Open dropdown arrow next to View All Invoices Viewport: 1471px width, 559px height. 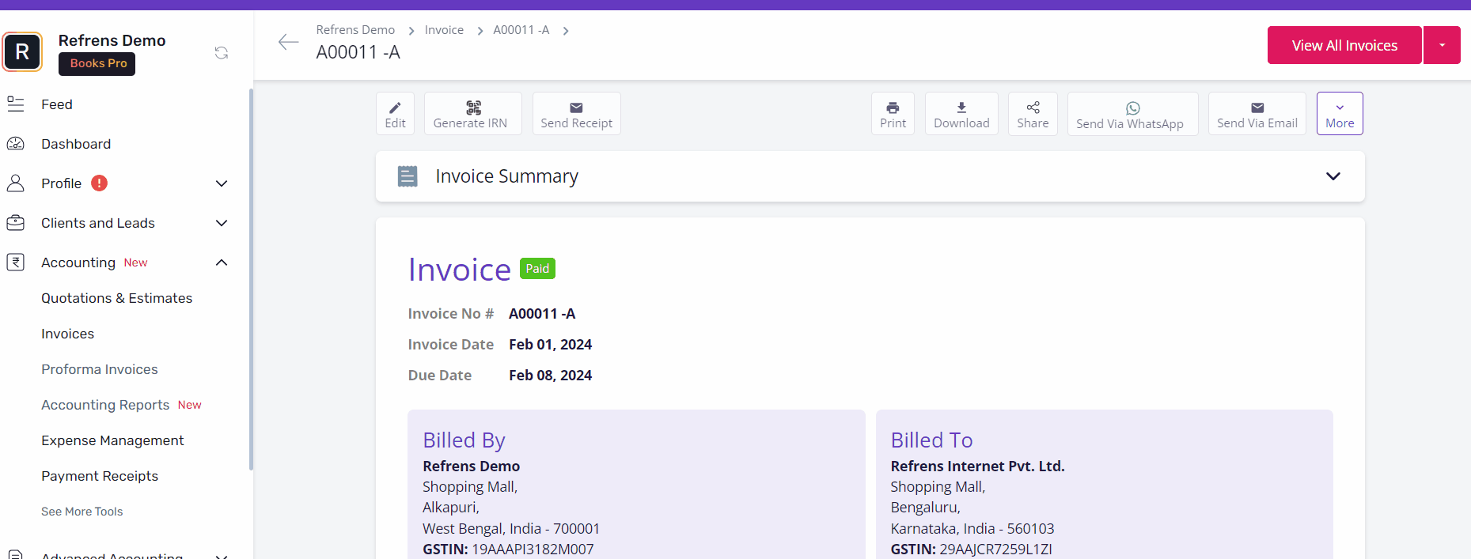coord(1442,45)
